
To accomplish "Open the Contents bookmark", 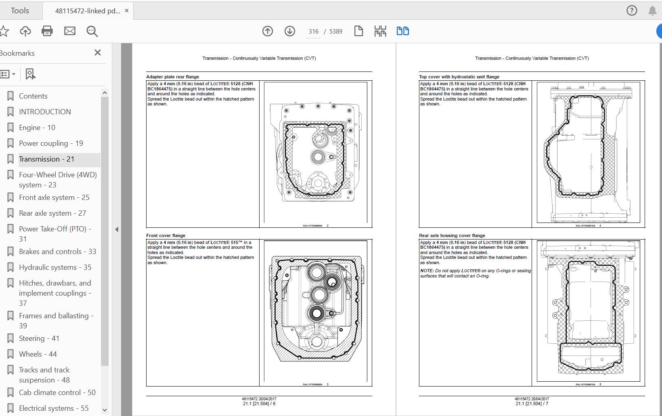I will click(33, 96).
